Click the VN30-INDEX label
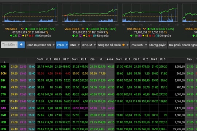Image resolution: width=197 pixels, height=131 pixels. 72,29
